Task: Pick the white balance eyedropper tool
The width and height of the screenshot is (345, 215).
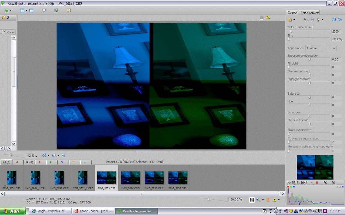Action: pos(305,20)
